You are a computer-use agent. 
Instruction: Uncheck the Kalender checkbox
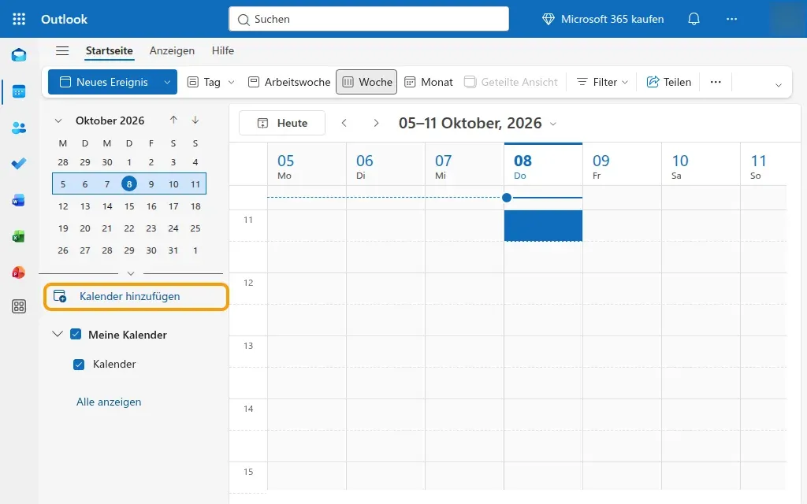(79, 365)
